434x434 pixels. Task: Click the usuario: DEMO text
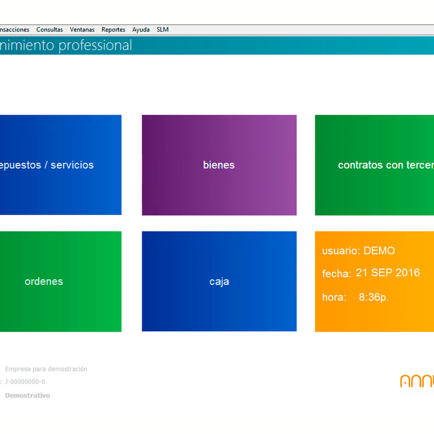tap(359, 251)
